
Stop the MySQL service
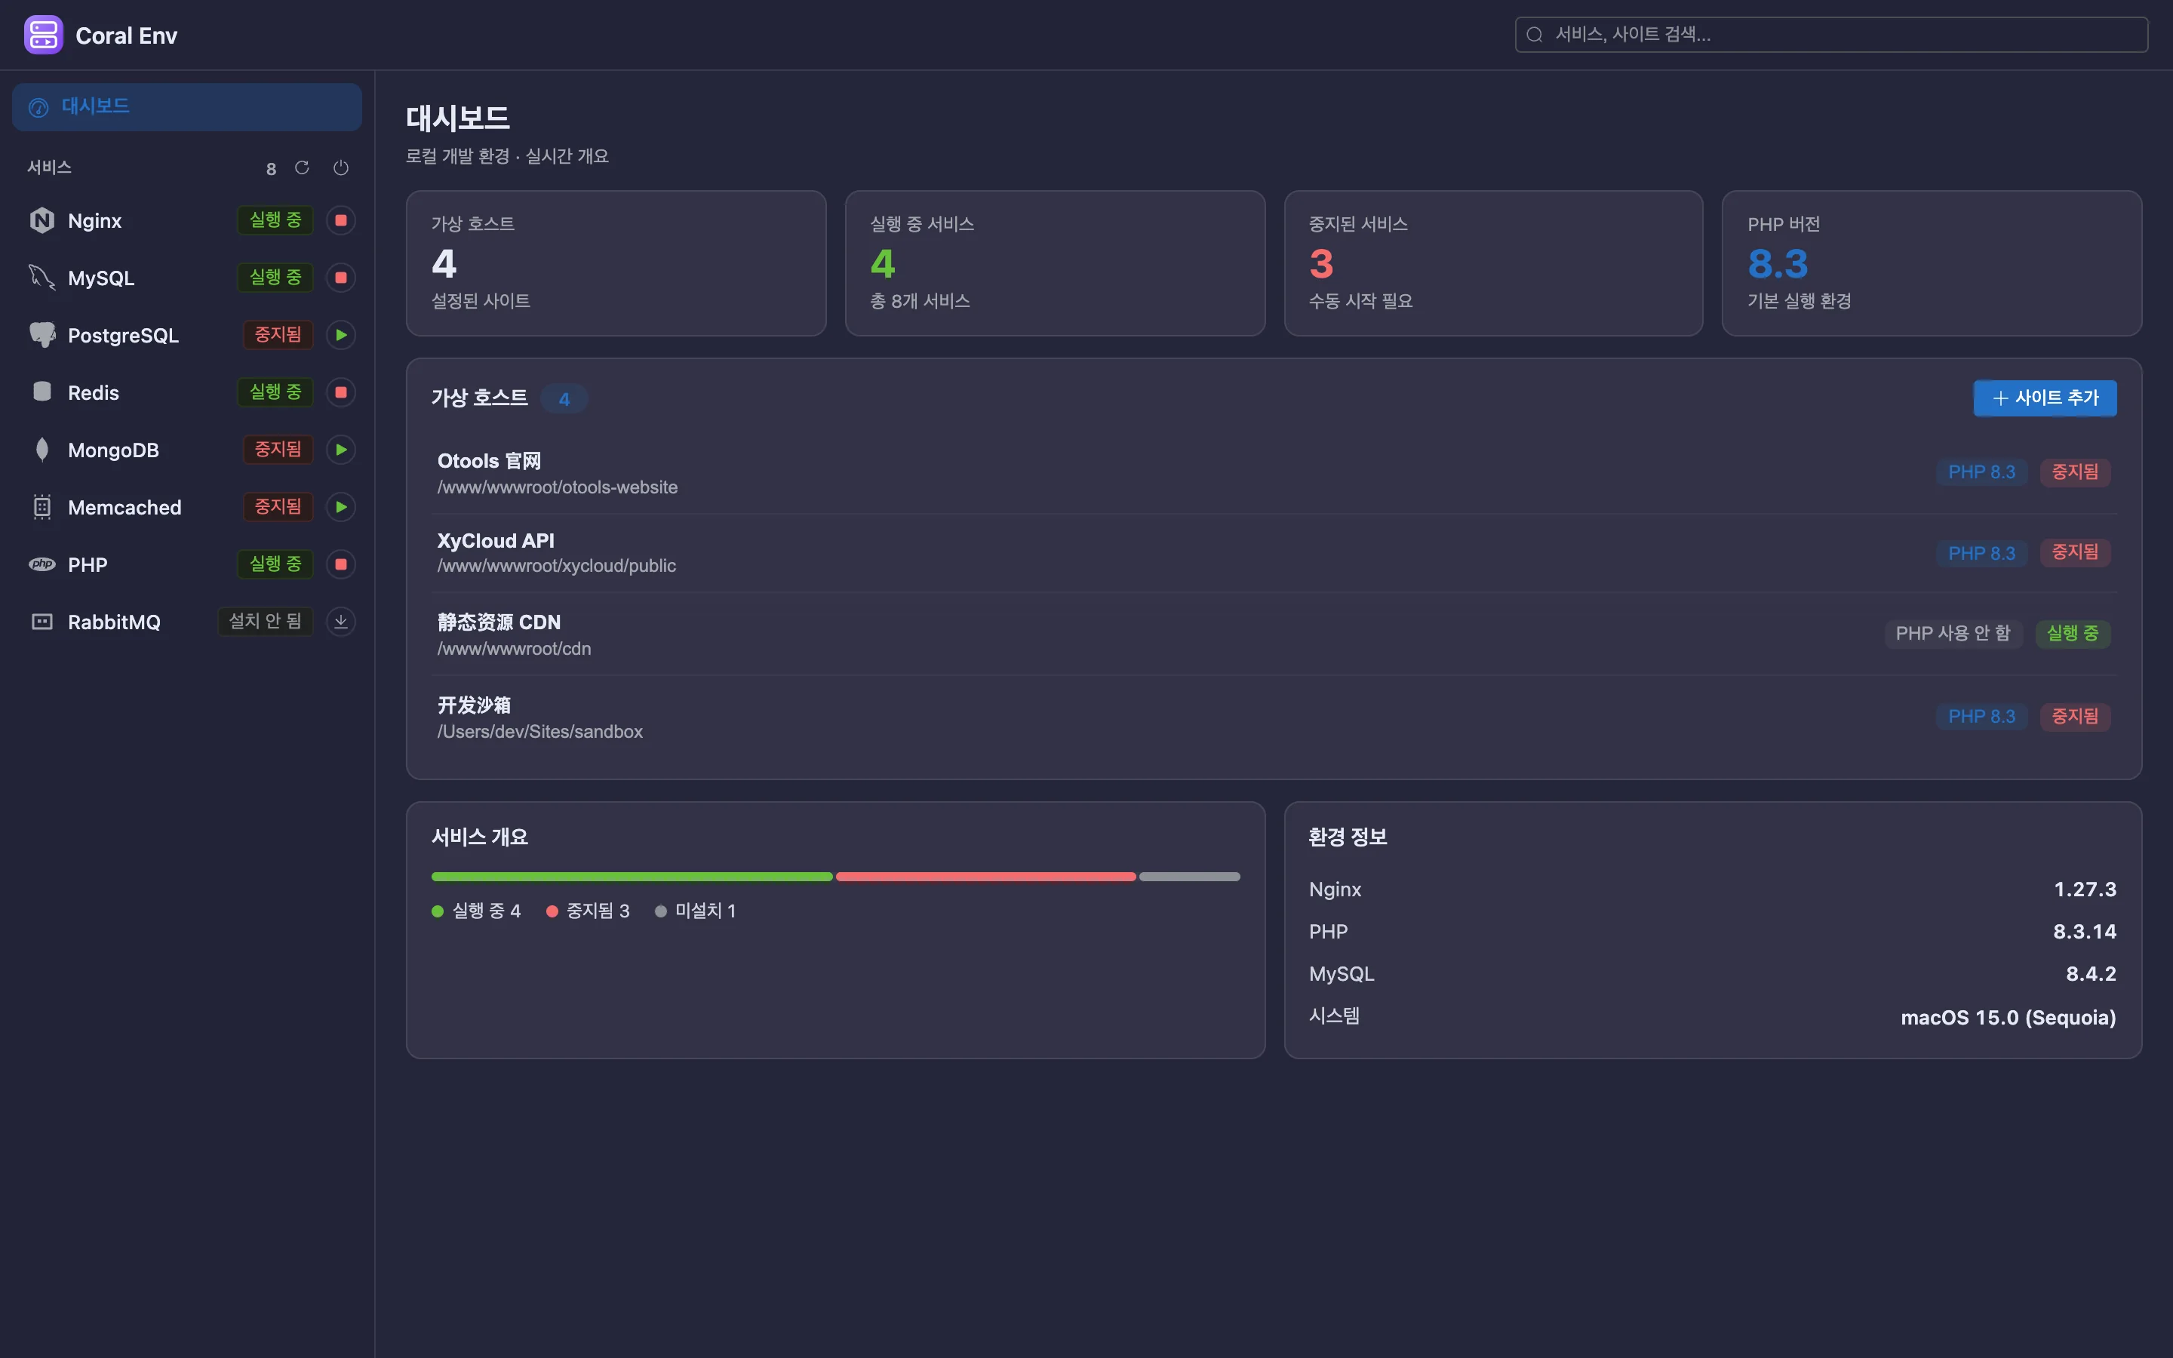(340, 278)
